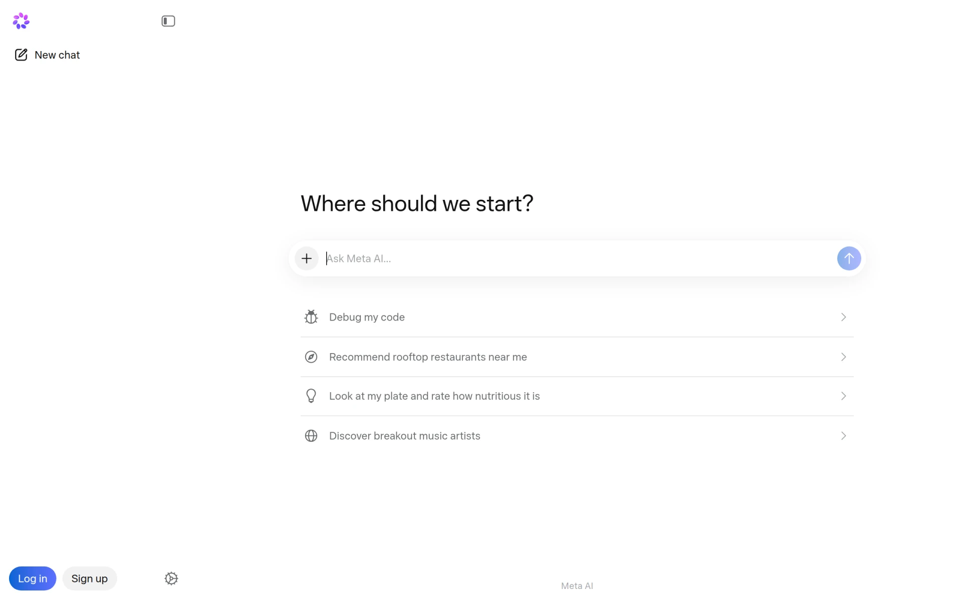The height and width of the screenshot is (601, 962).
Task: Click the Sign up button
Action: coord(90,578)
